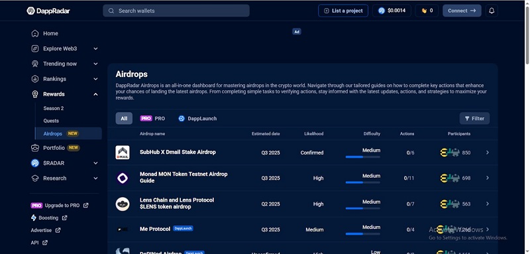
Task: Click the Portfolio sidebar icon
Action: (35, 148)
